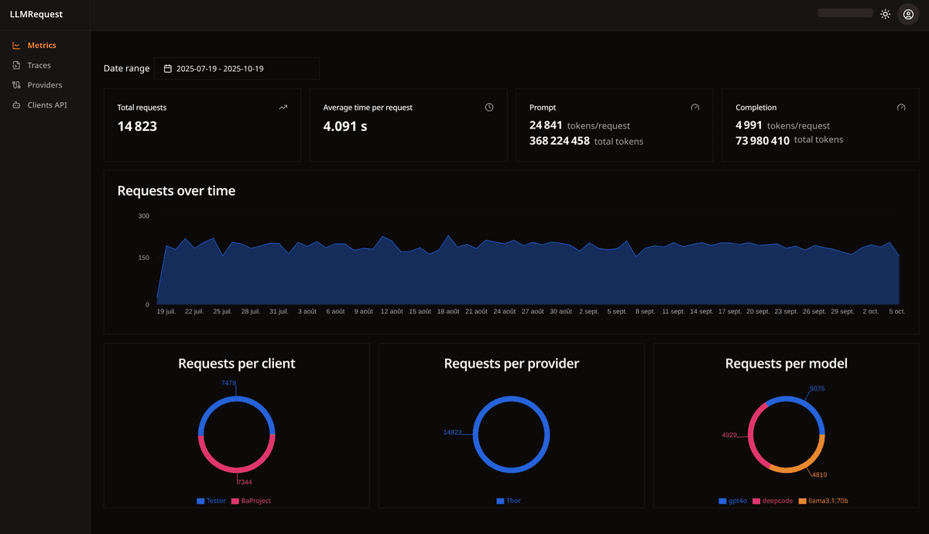Viewport: 929px width, 534px height.
Task: Click the Clients API robot icon
Action: click(16, 105)
